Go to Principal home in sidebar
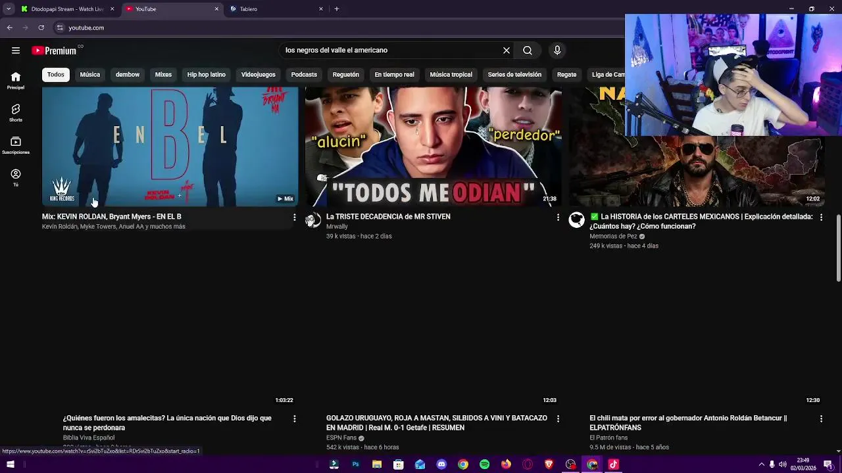 coord(16,81)
